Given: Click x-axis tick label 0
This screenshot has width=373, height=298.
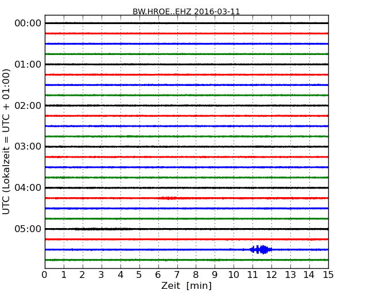Looking at the screenshot, I should (x=45, y=275).
